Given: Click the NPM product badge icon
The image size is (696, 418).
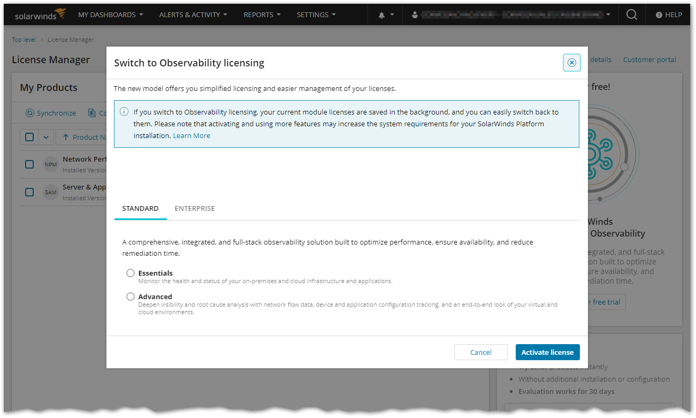Looking at the screenshot, I should click(x=51, y=164).
